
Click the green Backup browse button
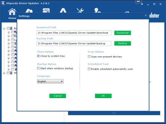(123, 43)
